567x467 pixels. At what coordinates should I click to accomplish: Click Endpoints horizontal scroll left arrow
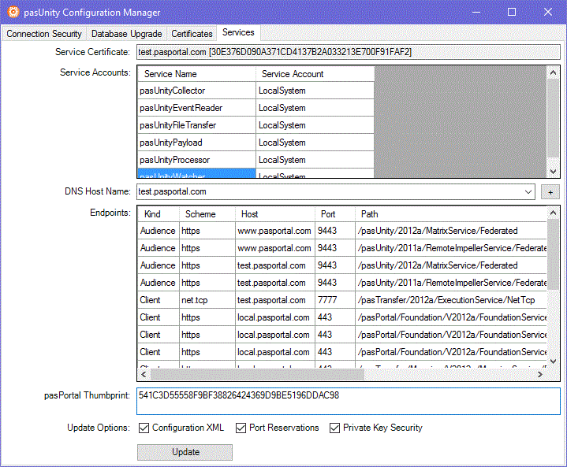(x=144, y=374)
